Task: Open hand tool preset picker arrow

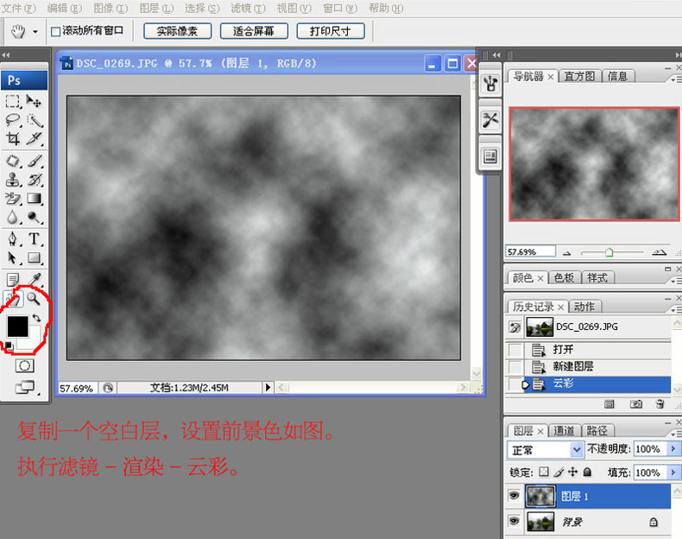Action: (35, 32)
